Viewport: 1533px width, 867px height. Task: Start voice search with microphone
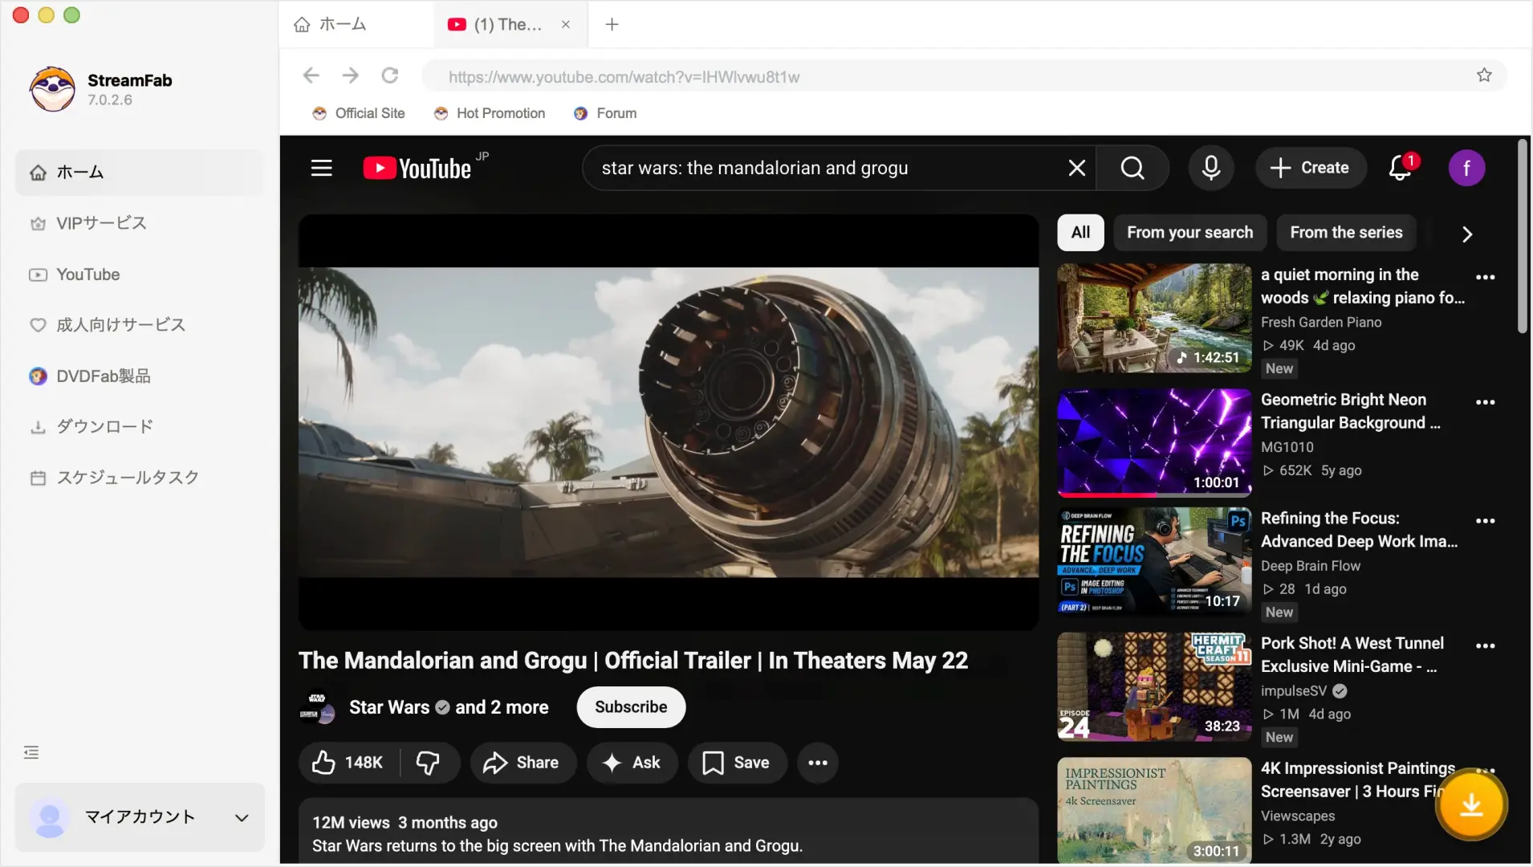tap(1211, 168)
